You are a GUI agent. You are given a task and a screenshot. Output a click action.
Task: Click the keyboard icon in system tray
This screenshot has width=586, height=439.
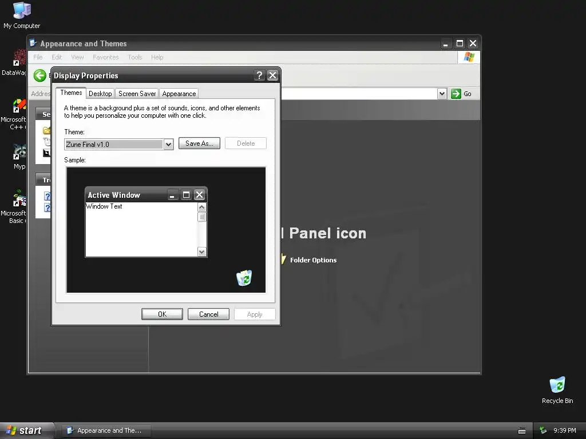coord(522,430)
